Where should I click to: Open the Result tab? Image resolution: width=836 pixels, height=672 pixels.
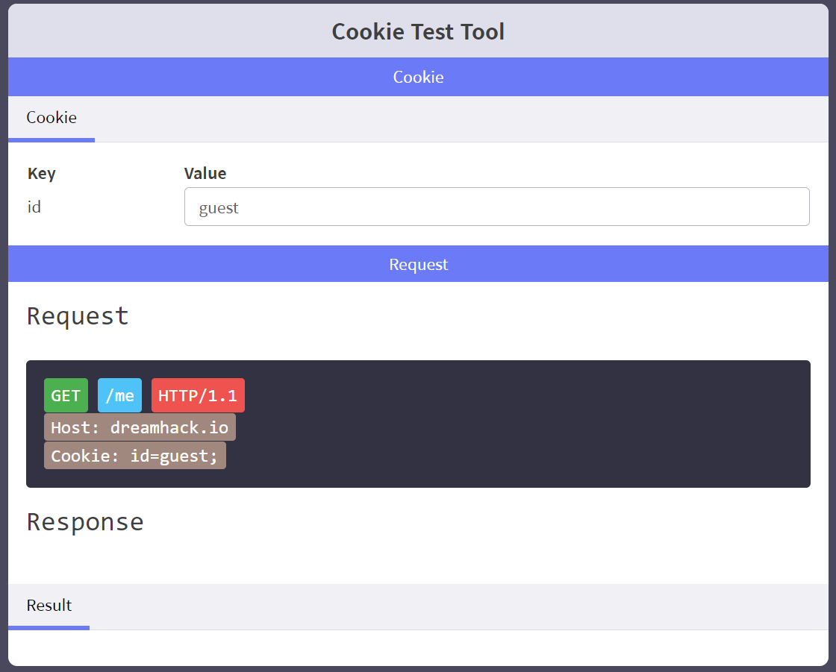[49, 606]
